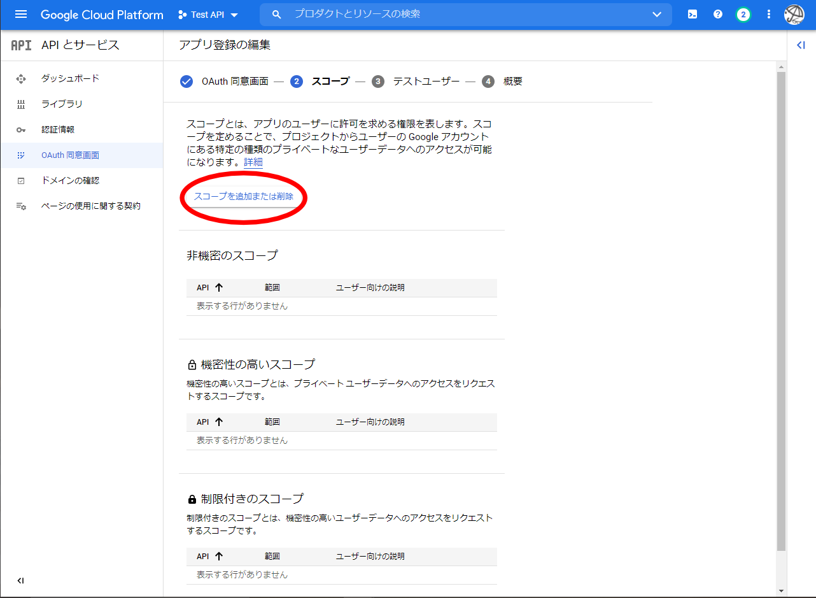The image size is (816, 598).
Task: Click the key icon for 認証情報
Action: (21, 129)
